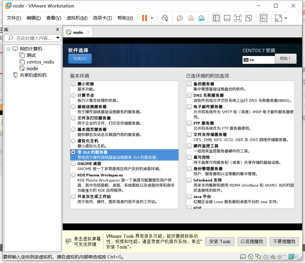Revert the virtual machine to its snapshot

pos(190,18)
